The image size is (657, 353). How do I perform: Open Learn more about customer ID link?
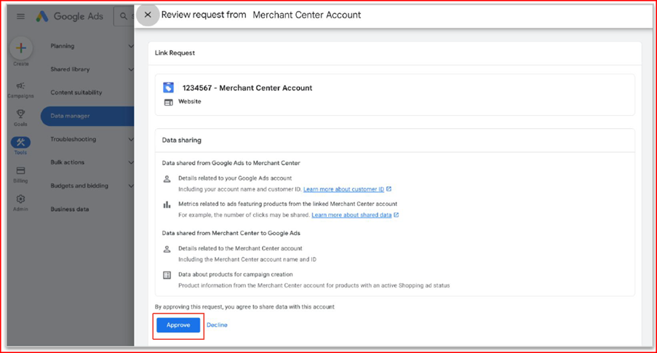[x=343, y=189]
